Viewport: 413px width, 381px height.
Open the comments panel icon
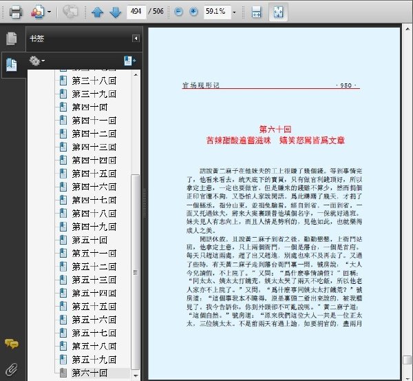[x=11, y=344]
